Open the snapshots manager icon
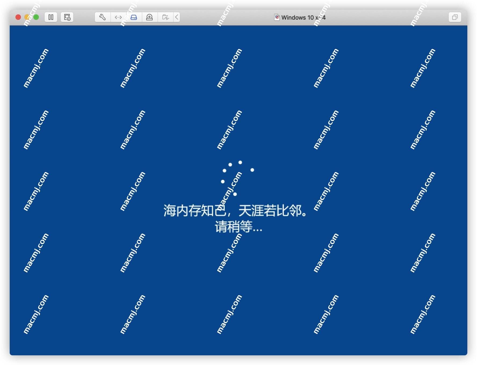This screenshot has width=477, height=365. point(67,17)
